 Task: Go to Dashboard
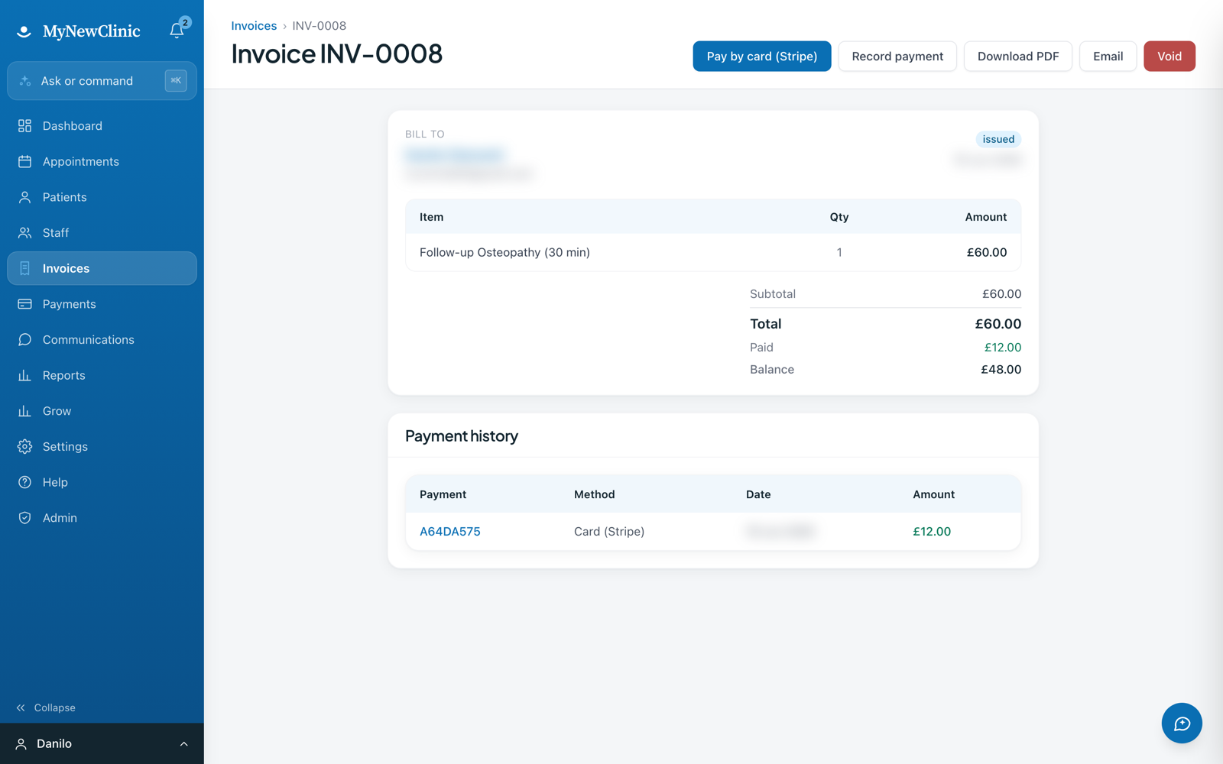102,125
